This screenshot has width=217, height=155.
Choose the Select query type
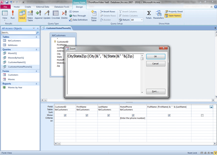[22, 15]
